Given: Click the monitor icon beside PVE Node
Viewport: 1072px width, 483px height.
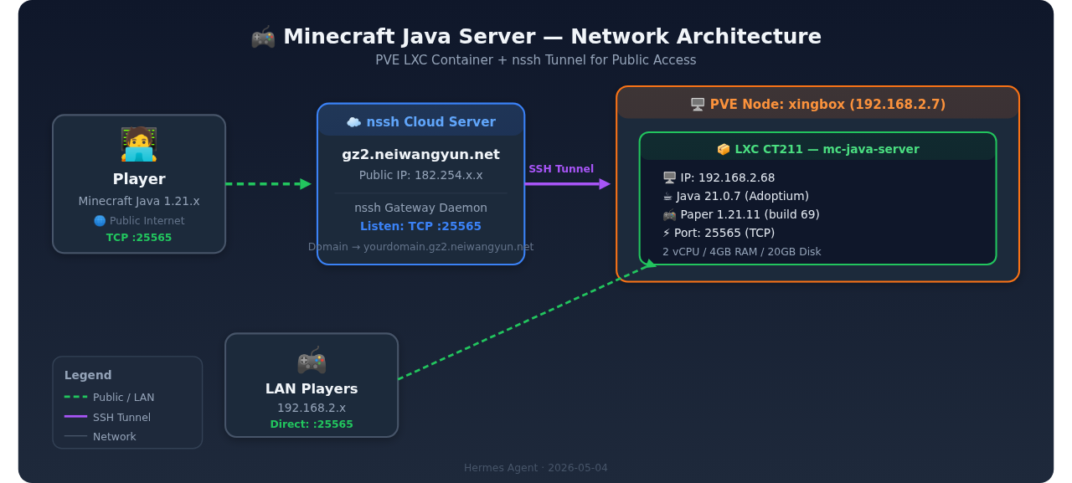Looking at the screenshot, I should coord(698,105).
